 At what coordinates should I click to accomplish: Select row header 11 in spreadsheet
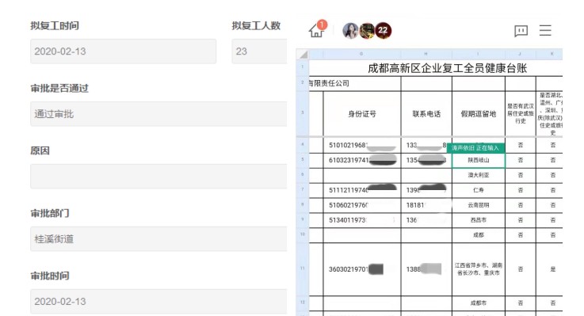point(303,269)
